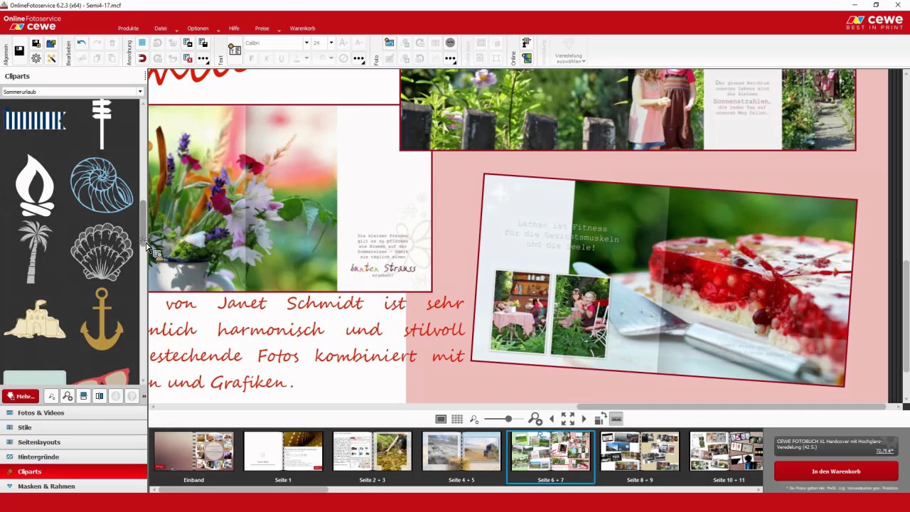Click the blue align lines icon in Anordnung
The height and width of the screenshot is (512, 910).
coord(142,43)
